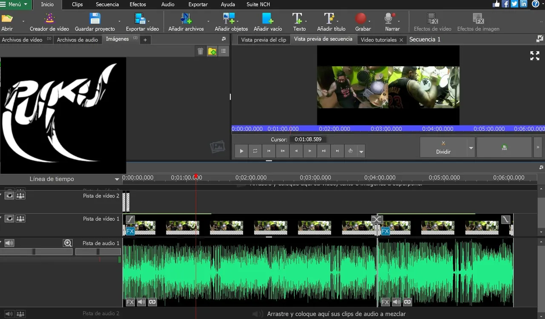Screen dimensions: 545x319
Task: Hide Pista de vídeo 1 with eye
Action: (x=9, y=218)
